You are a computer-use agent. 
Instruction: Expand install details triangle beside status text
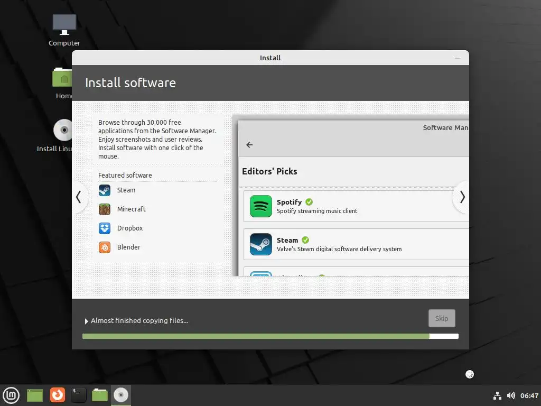86,321
